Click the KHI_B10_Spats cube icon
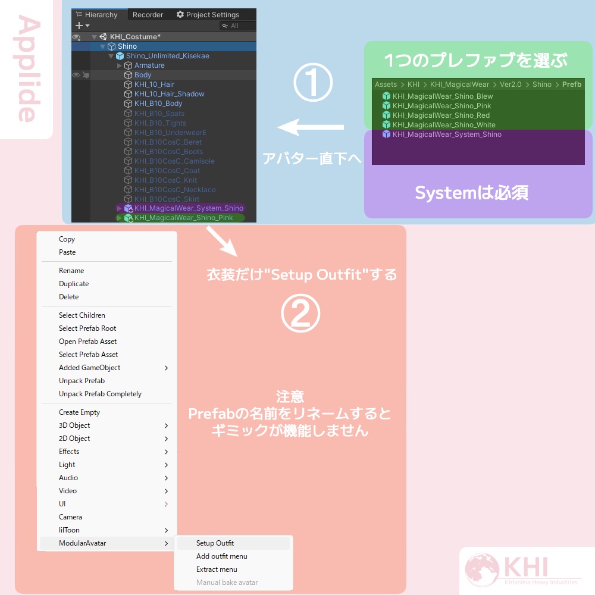The height and width of the screenshot is (595, 595). [x=129, y=114]
